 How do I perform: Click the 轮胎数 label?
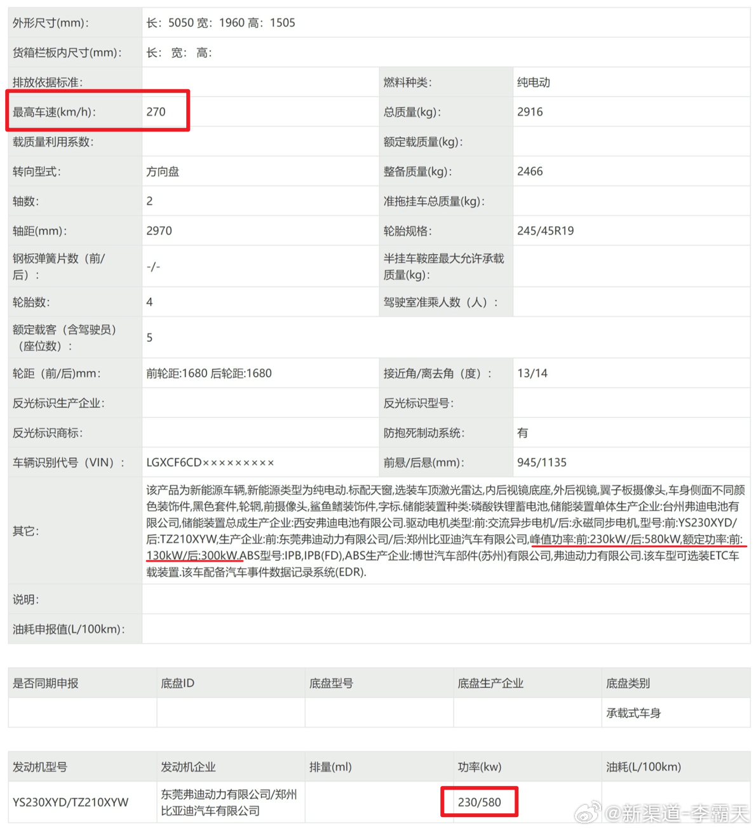coord(31,302)
